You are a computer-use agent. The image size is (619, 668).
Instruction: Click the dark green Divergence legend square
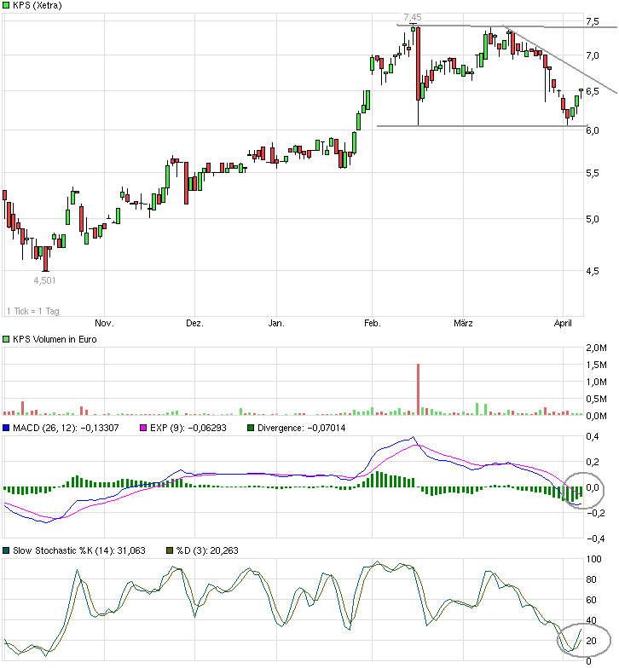click(x=250, y=428)
